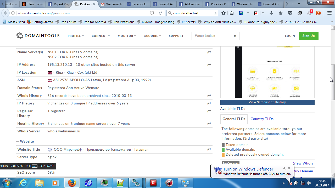Screen dimensions: 335x188
Task: Click the Turn on Windows Defender title
Action: pyautogui.click(x=248, y=169)
